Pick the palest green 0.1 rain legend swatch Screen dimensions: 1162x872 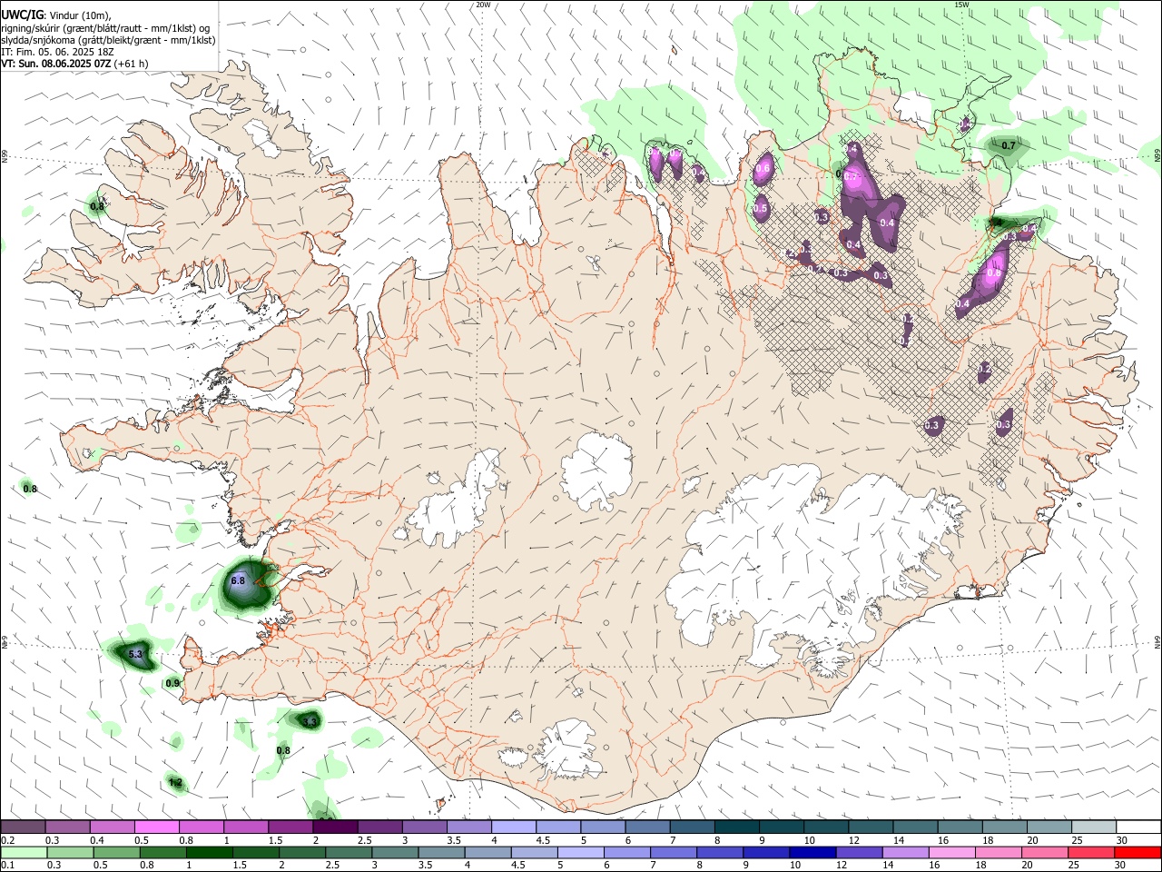23,852
